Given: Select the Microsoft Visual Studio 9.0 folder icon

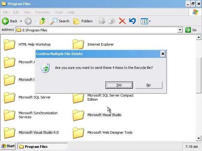Looking at the screenshot, I should (9, 133).
